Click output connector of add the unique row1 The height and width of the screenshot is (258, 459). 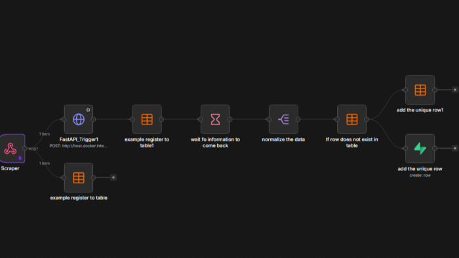(435, 90)
